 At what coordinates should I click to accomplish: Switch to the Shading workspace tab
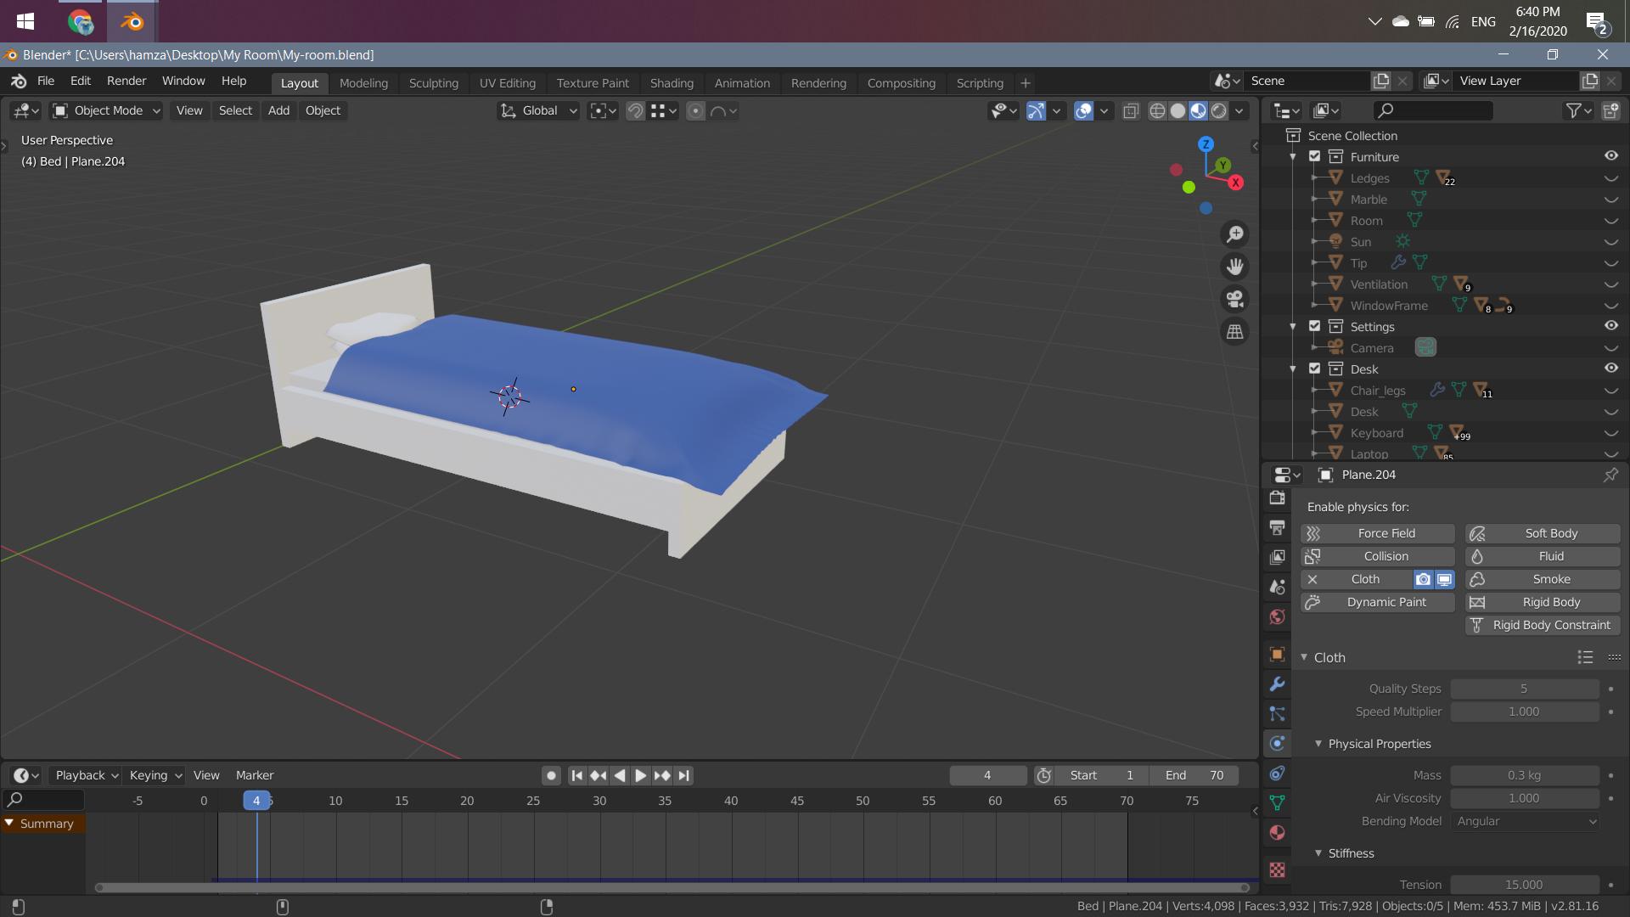pos(672,83)
